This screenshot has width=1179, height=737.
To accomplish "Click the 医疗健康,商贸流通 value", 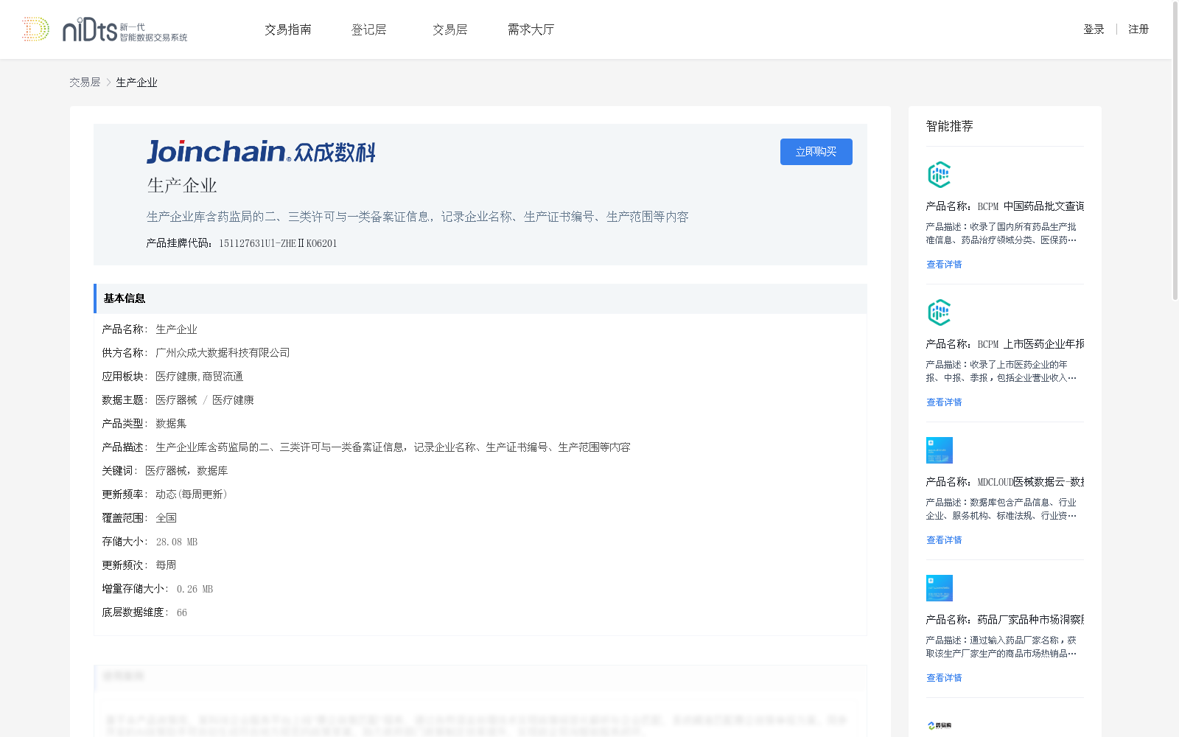I will coord(199,377).
